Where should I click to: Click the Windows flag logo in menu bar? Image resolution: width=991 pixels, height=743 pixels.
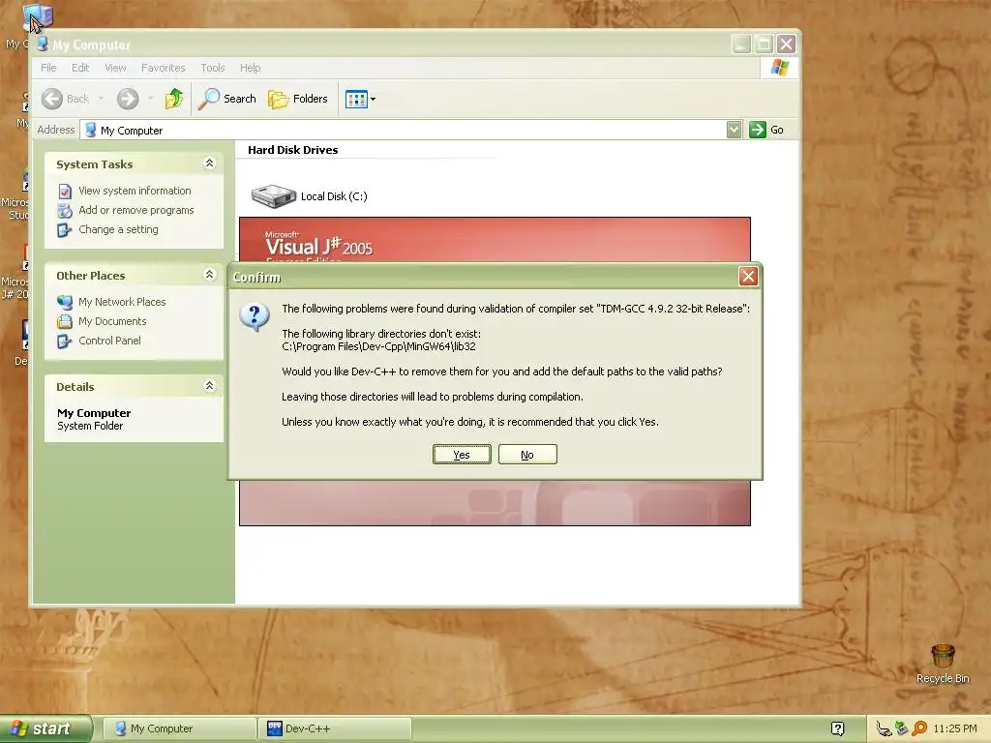[779, 68]
